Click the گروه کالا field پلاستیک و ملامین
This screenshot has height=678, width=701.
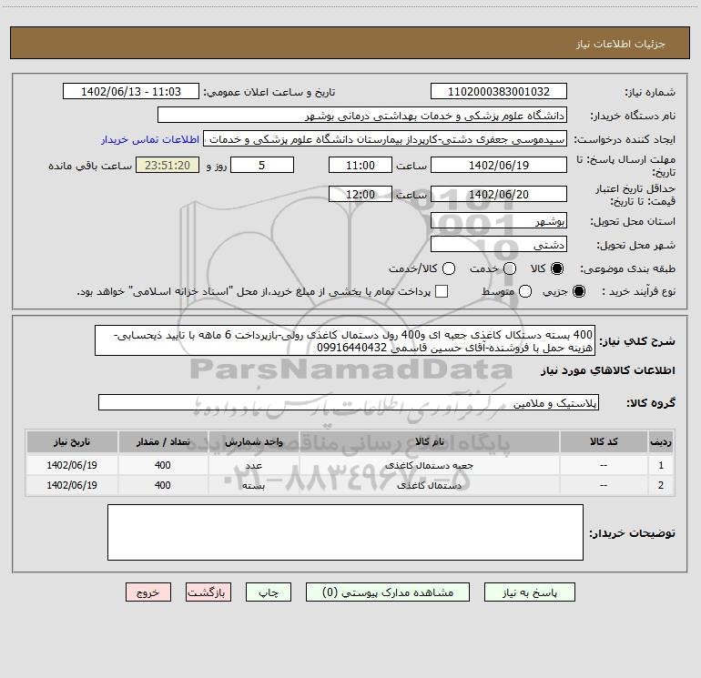click(x=349, y=402)
